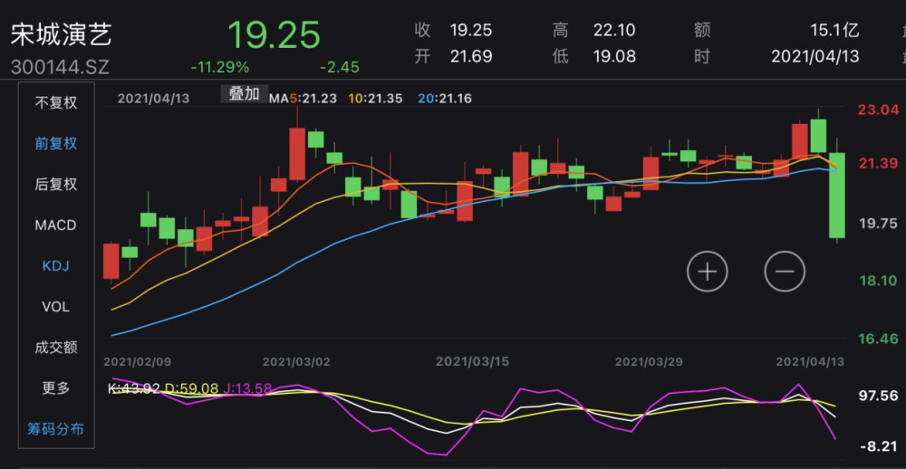Click the 宋城演艺 stock name
Viewport: 906px width, 469px height.
(x=61, y=35)
